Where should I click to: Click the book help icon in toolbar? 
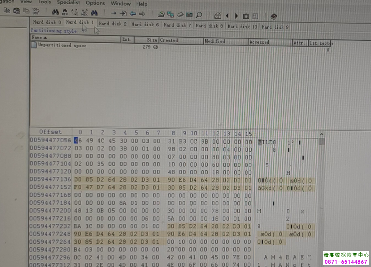click(x=273, y=16)
